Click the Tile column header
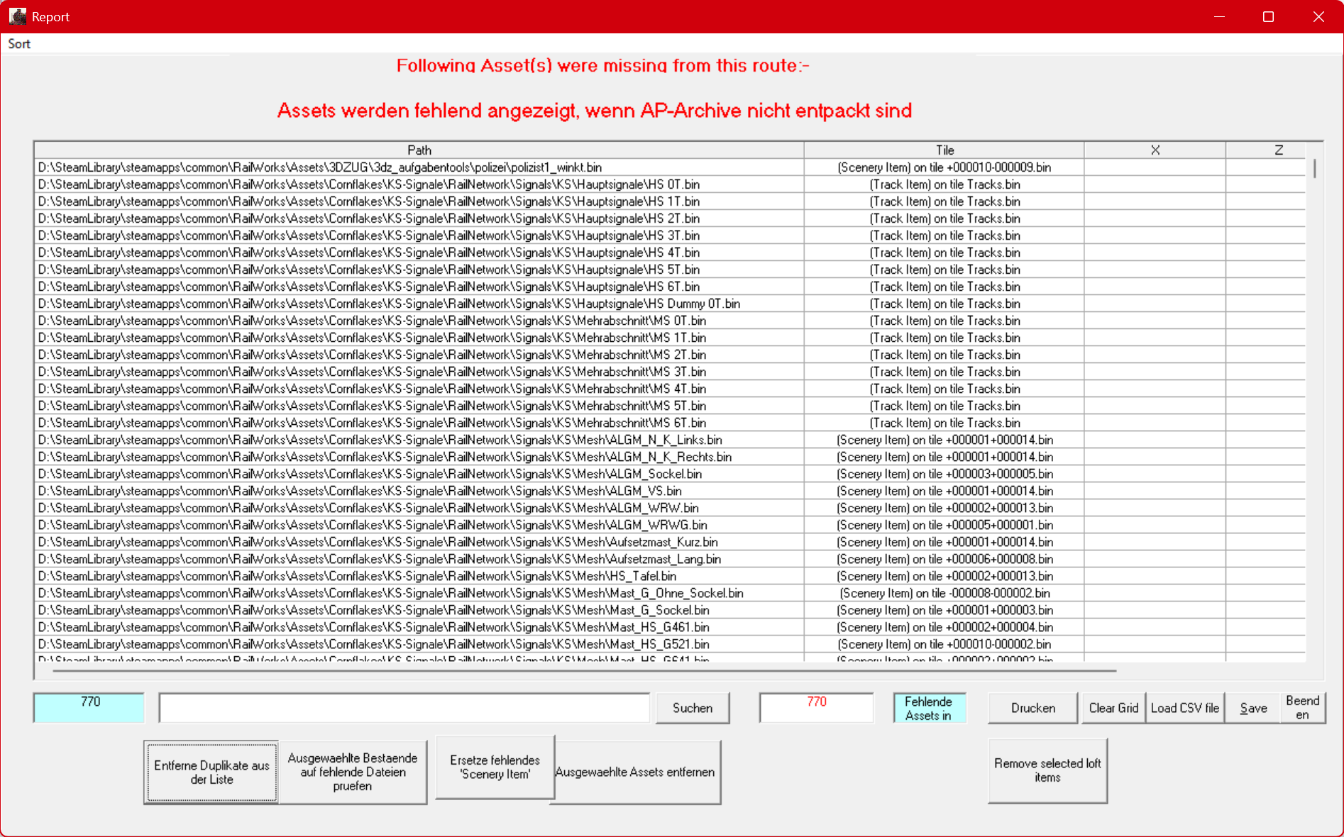Screen dimensions: 1344x837 [x=944, y=150]
